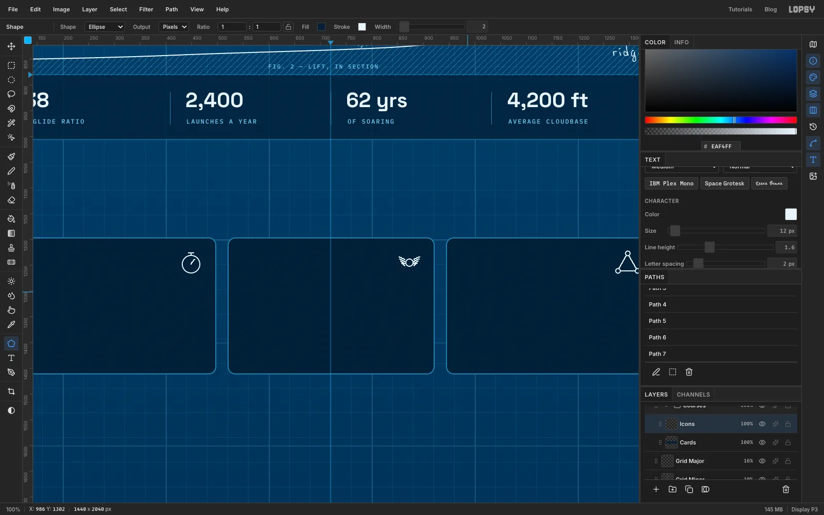Select the Eraser tool
Image resolution: width=824 pixels, height=515 pixels.
click(11, 200)
